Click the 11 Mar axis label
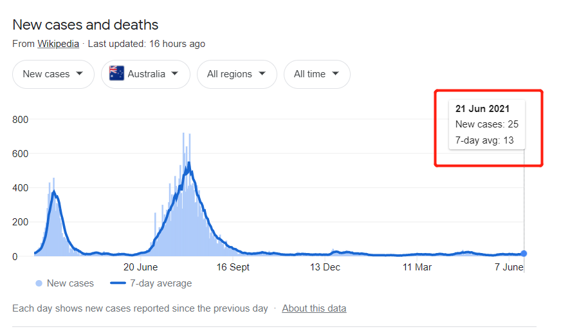The height and width of the screenshot is (329, 579). tap(416, 267)
